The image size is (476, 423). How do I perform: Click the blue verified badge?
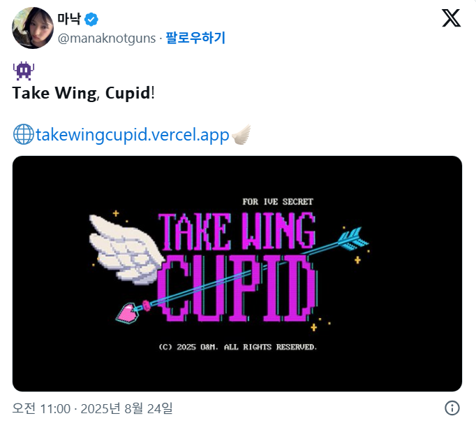[91, 20]
